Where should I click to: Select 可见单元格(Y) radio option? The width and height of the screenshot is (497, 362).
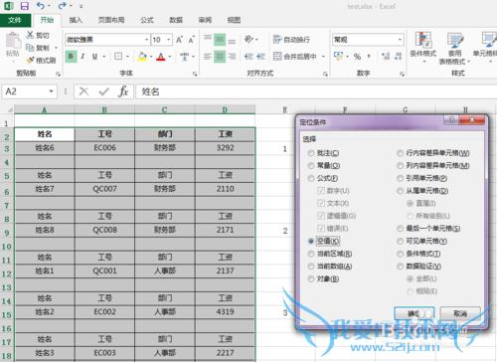coord(400,241)
